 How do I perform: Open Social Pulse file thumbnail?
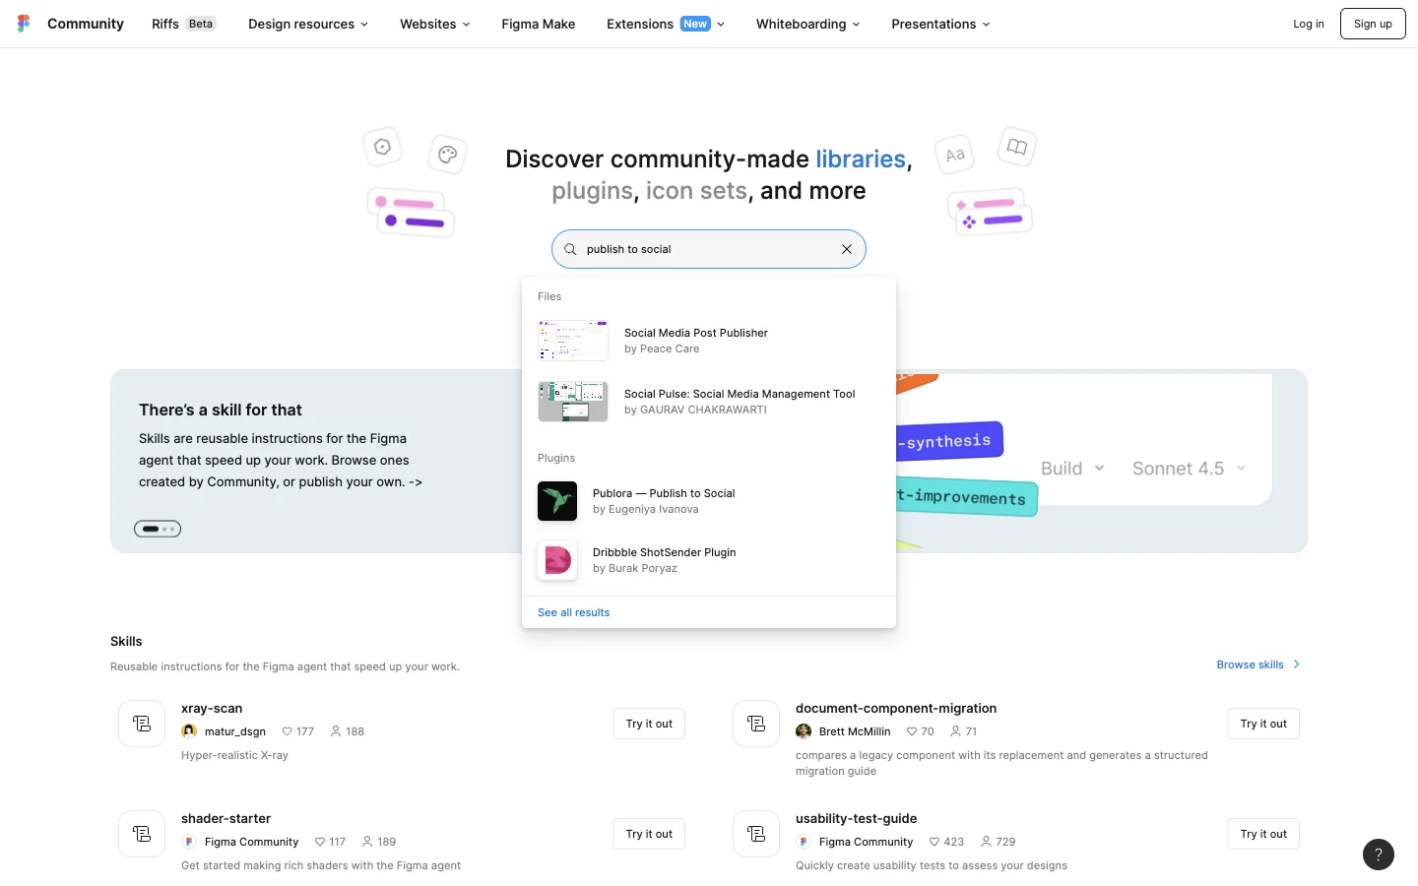pos(573,402)
